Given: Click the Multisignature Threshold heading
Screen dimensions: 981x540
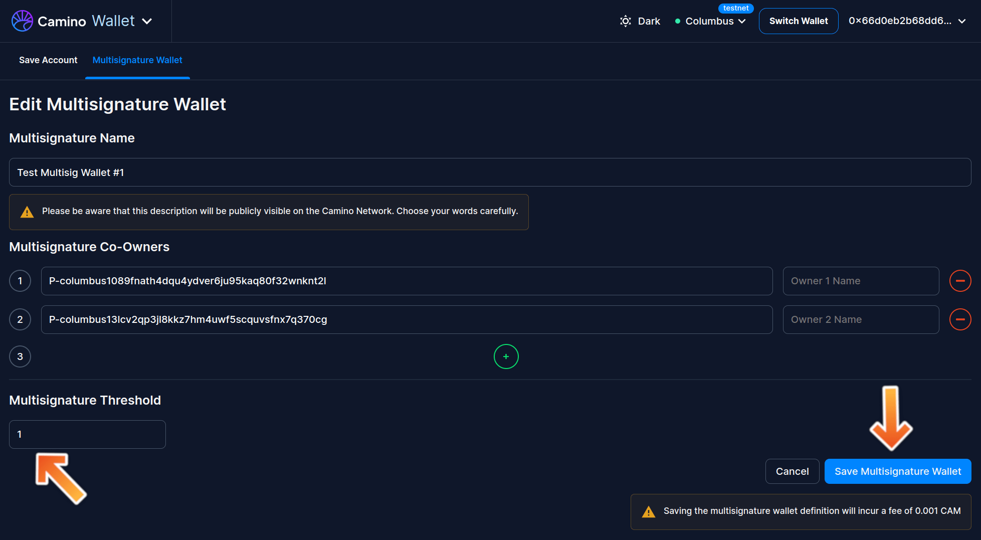Looking at the screenshot, I should coord(85,400).
